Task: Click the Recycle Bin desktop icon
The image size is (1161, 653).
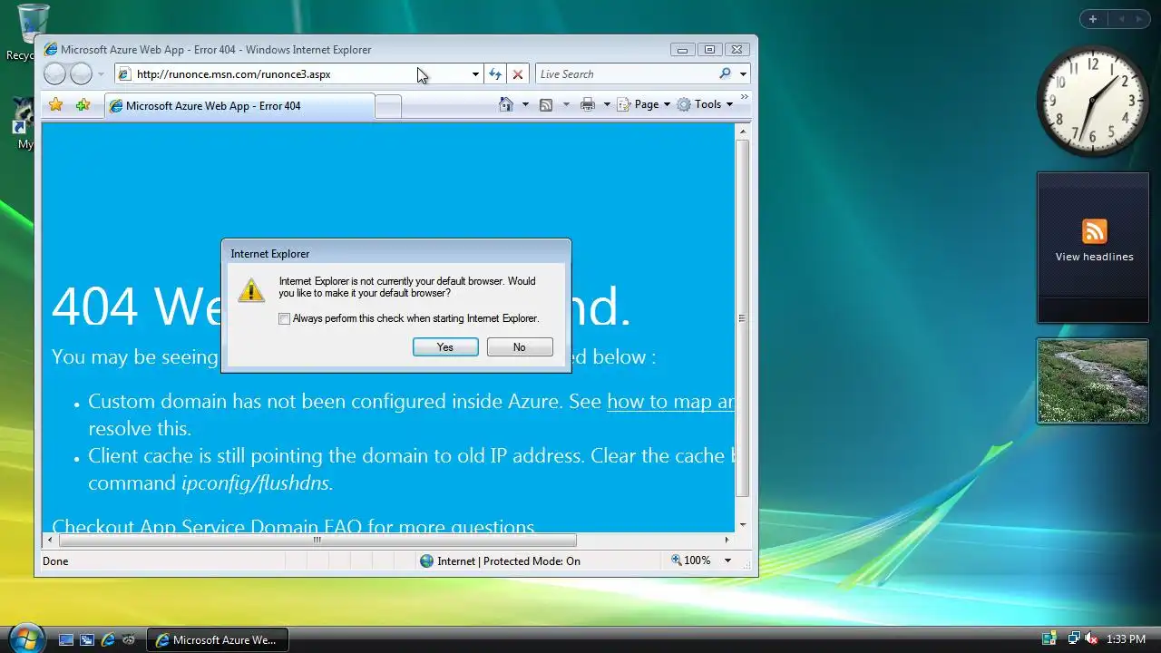Action: point(32,32)
